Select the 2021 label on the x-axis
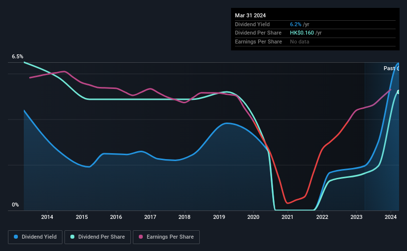 point(288,217)
